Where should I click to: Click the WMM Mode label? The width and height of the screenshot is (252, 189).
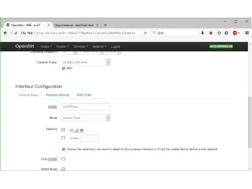point(49,169)
